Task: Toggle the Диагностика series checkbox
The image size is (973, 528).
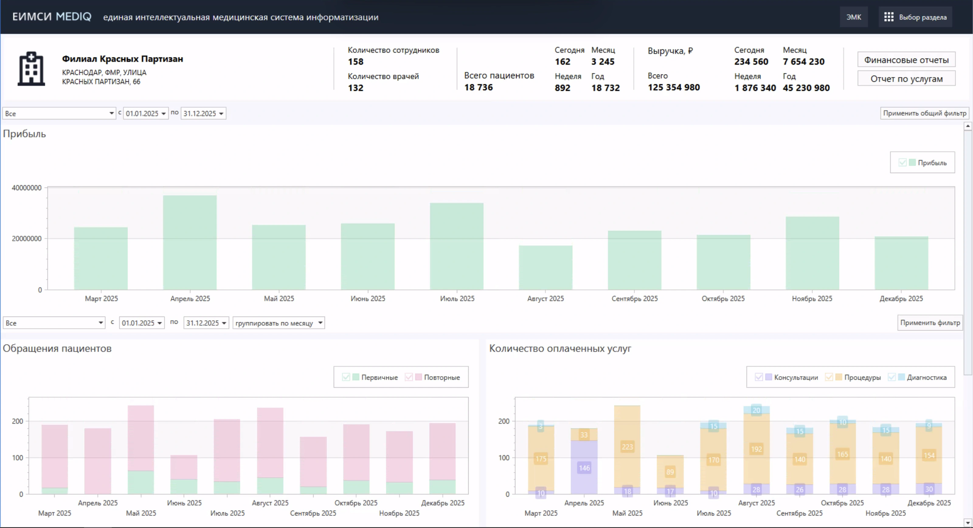Action: [892, 377]
